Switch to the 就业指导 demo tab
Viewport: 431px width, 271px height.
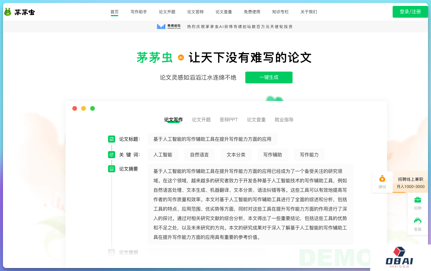284,120
